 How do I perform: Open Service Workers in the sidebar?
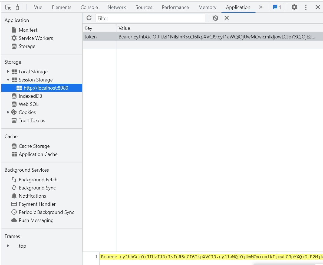[36, 38]
